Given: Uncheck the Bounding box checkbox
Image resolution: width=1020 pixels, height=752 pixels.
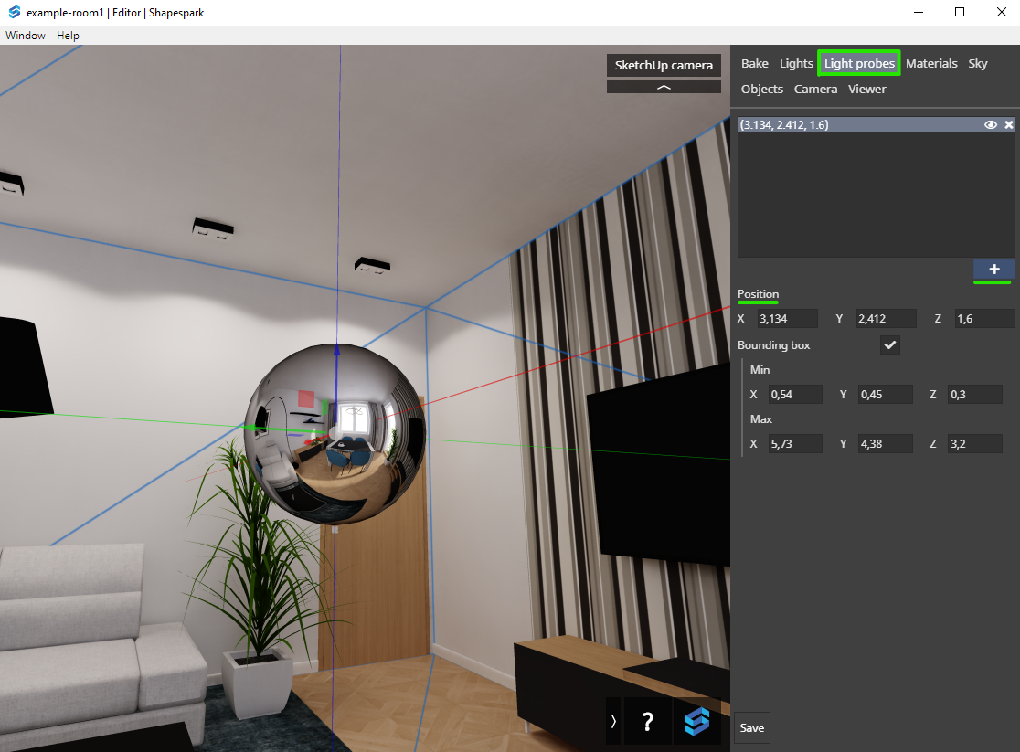Looking at the screenshot, I should pos(890,344).
